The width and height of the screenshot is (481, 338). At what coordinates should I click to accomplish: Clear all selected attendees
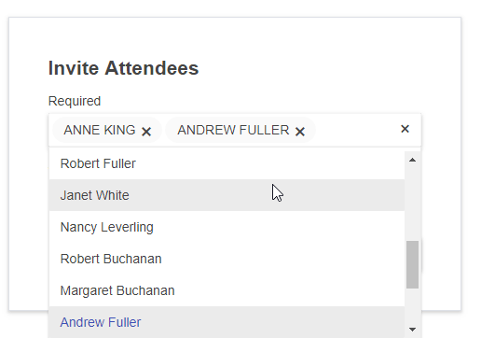click(x=405, y=129)
